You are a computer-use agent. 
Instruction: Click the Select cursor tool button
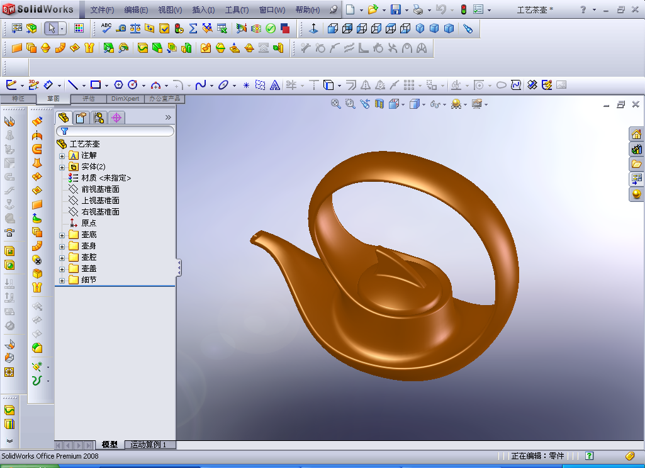(52, 28)
